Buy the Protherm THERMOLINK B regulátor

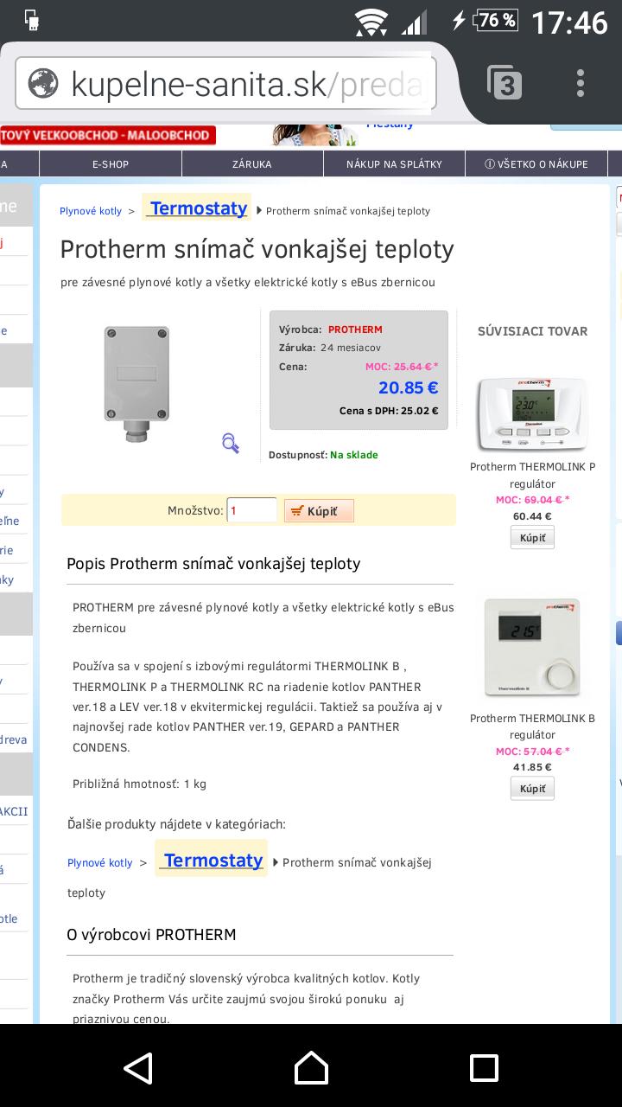click(x=532, y=789)
